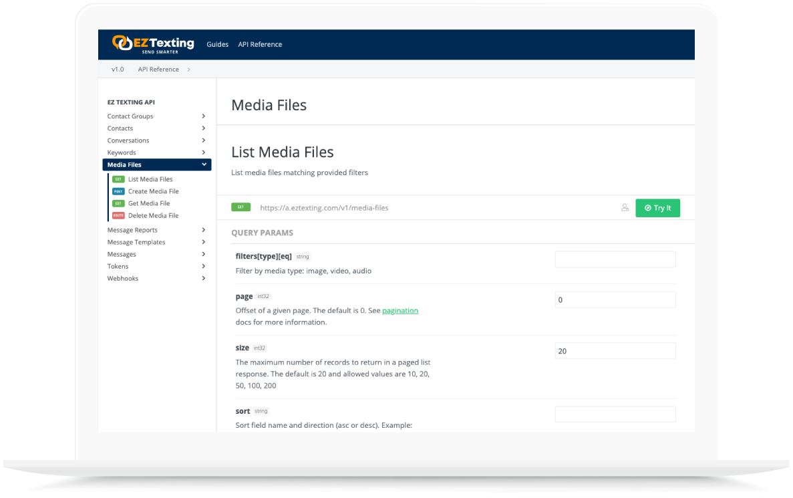Click the GET badge beside Get Media File
Image resolution: width=793 pixels, height=498 pixels.
tap(118, 203)
